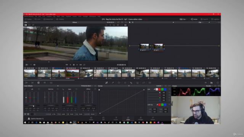Image resolution: width=244 pixels, height=137 pixels.
Task: Switch to the Fairlight page
Action: 140,118
